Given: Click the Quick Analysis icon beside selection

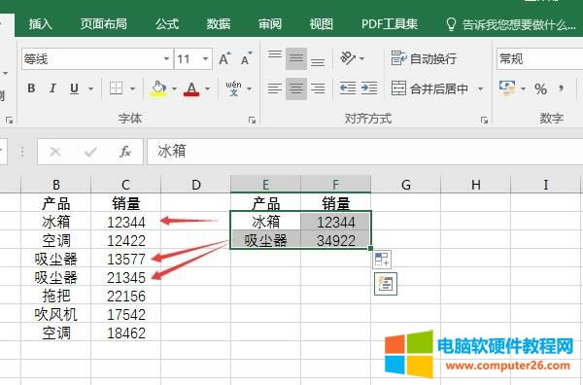Looking at the screenshot, I should point(382,260).
